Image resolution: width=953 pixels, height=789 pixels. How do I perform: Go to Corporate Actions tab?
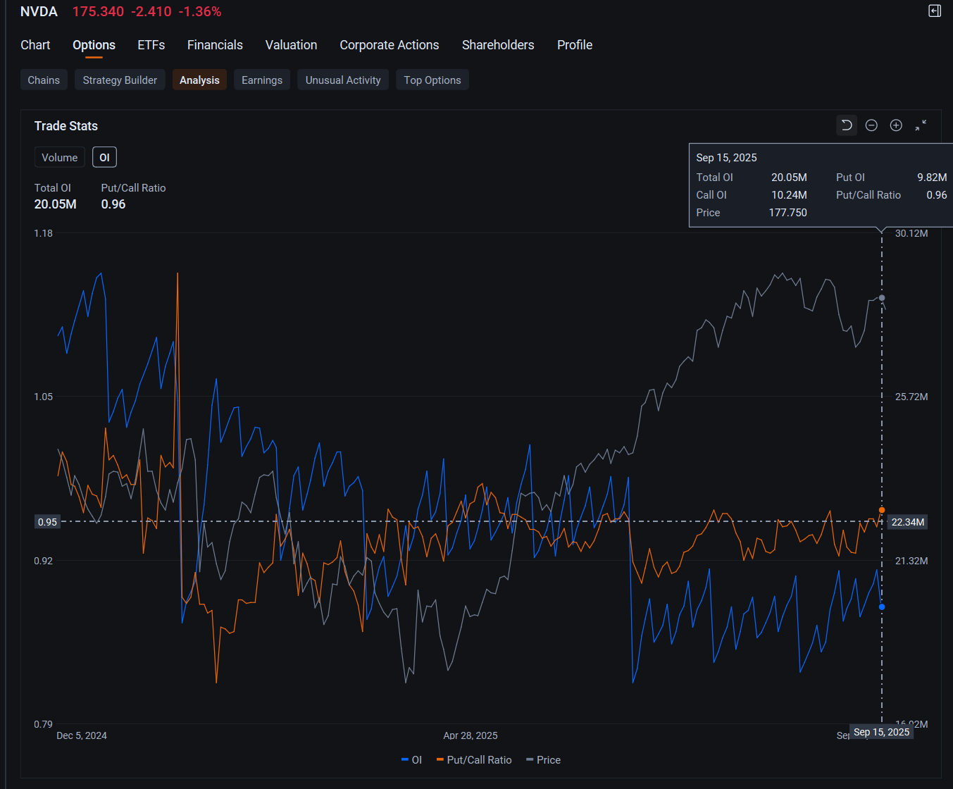coord(389,45)
